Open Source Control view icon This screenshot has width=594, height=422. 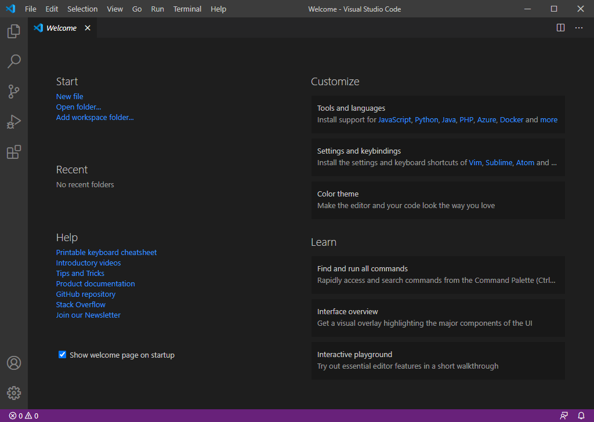pyautogui.click(x=14, y=92)
